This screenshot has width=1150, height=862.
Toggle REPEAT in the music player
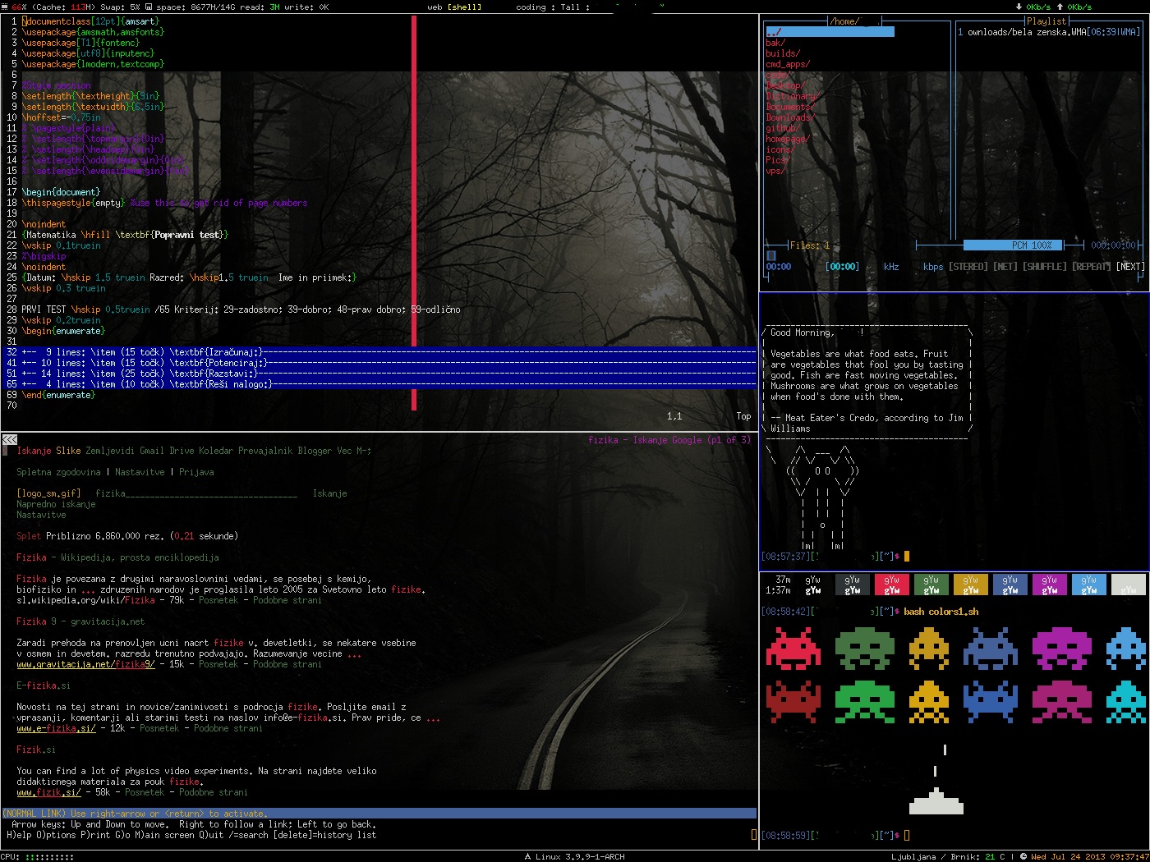(1091, 267)
